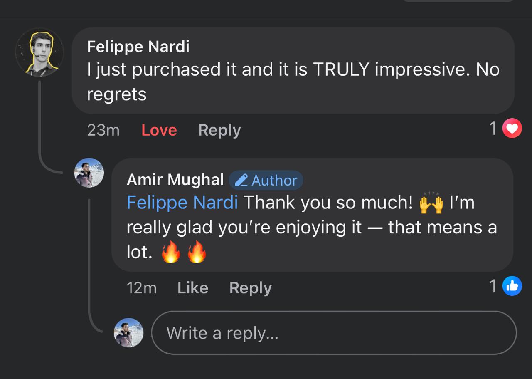Open Felippe Nardi's name above his comment
Viewport: 532px width, 379px height.
tap(138, 47)
